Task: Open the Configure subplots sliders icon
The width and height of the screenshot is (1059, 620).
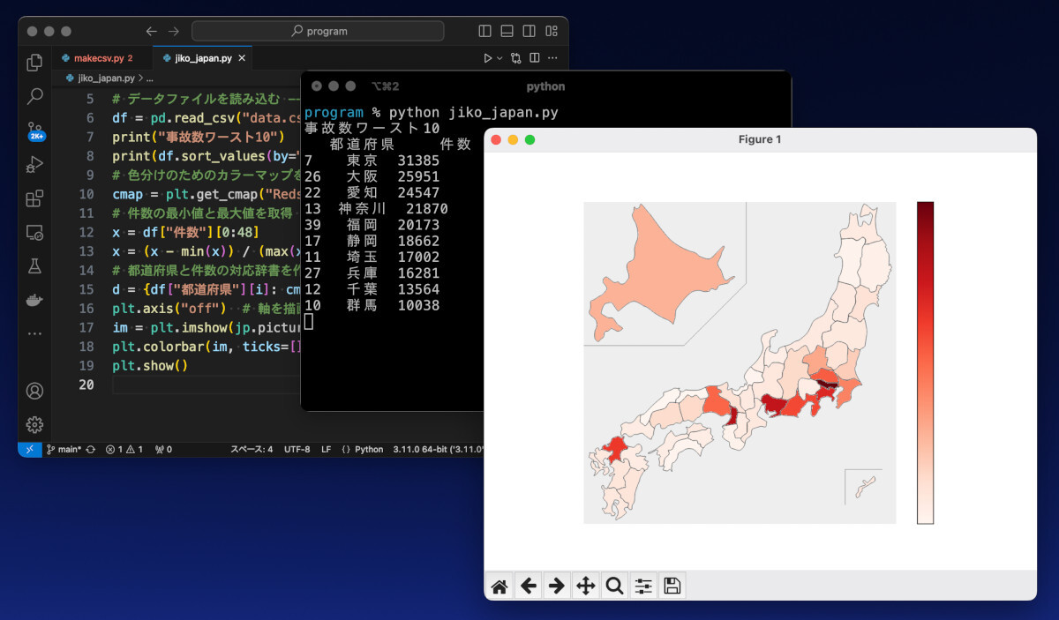Action: click(643, 586)
